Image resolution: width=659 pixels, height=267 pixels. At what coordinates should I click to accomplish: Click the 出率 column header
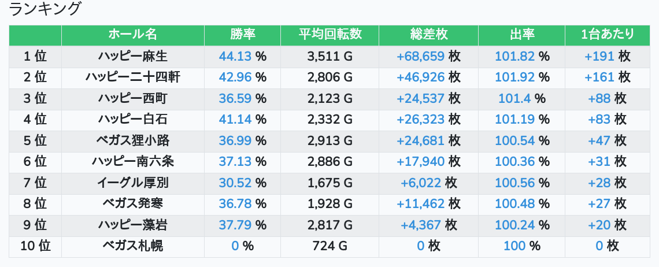(x=521, y=35)
